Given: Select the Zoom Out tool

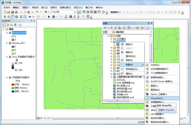Looking at the screenshot, I should pyautogui.click(x=9, y=17).
